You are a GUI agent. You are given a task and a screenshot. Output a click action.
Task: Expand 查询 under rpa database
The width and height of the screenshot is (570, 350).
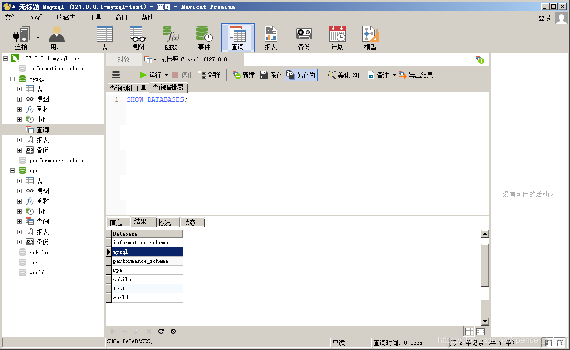pyautogui.click(x=19, y=221)
